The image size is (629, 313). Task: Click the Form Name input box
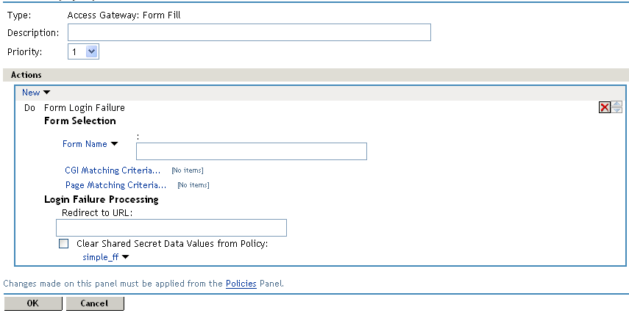point(251,151)
